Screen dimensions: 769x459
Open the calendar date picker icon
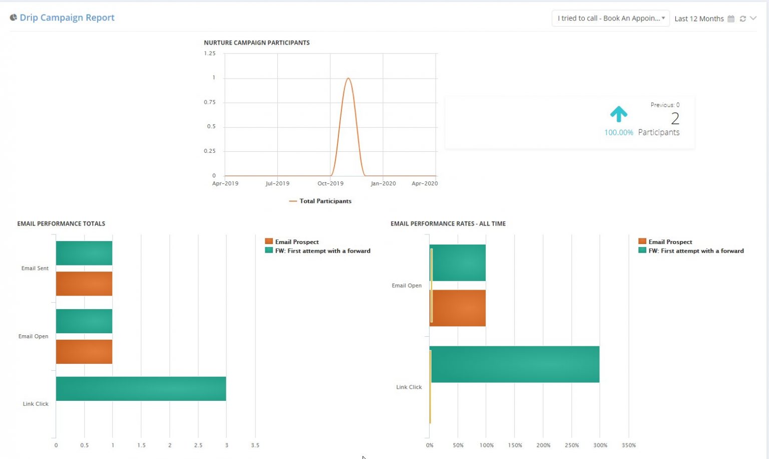[730, 19]
